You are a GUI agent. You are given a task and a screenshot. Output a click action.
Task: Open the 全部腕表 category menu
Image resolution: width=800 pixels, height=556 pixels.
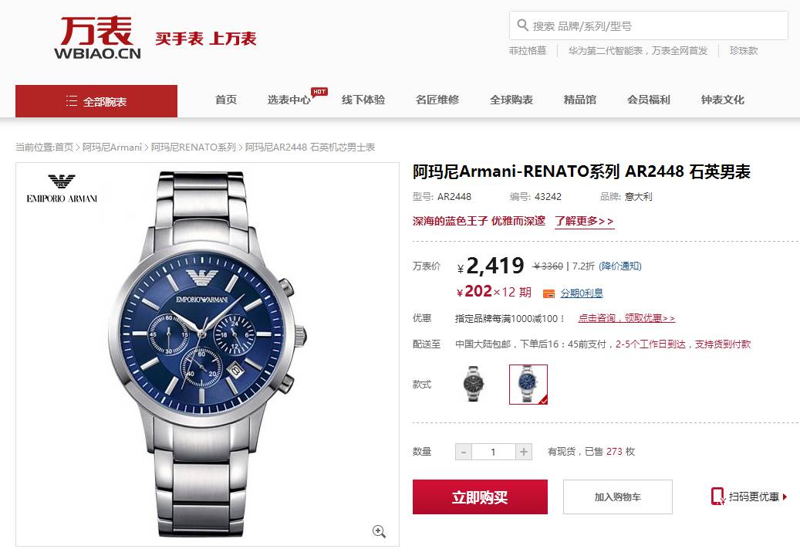pos(96,101)
